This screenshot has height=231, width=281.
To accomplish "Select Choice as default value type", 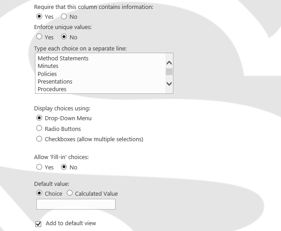I will 39,193.
